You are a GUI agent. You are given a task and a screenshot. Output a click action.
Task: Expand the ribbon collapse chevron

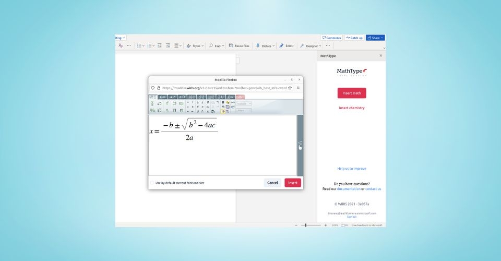tap(384, 48)
